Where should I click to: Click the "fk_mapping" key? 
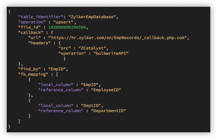coord(33,74)
